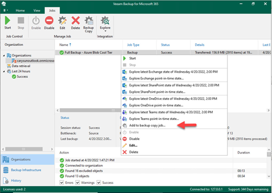Choose Delete in the context menu

click(174, 152)
